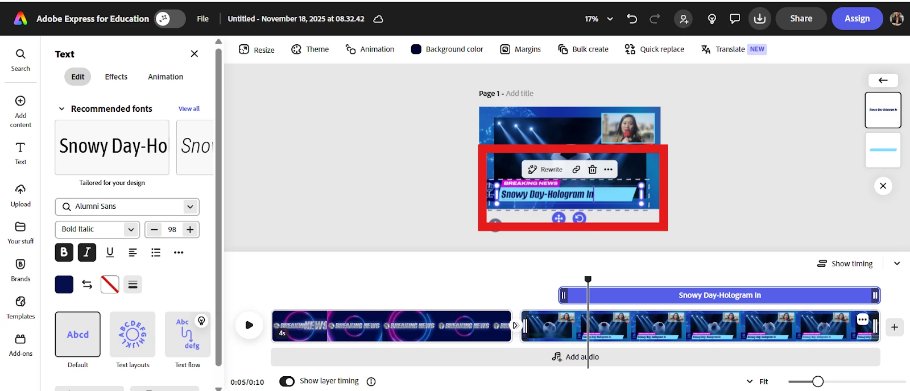
Task: Collapse the Recommended fonts section
Action: pos(61,109)
